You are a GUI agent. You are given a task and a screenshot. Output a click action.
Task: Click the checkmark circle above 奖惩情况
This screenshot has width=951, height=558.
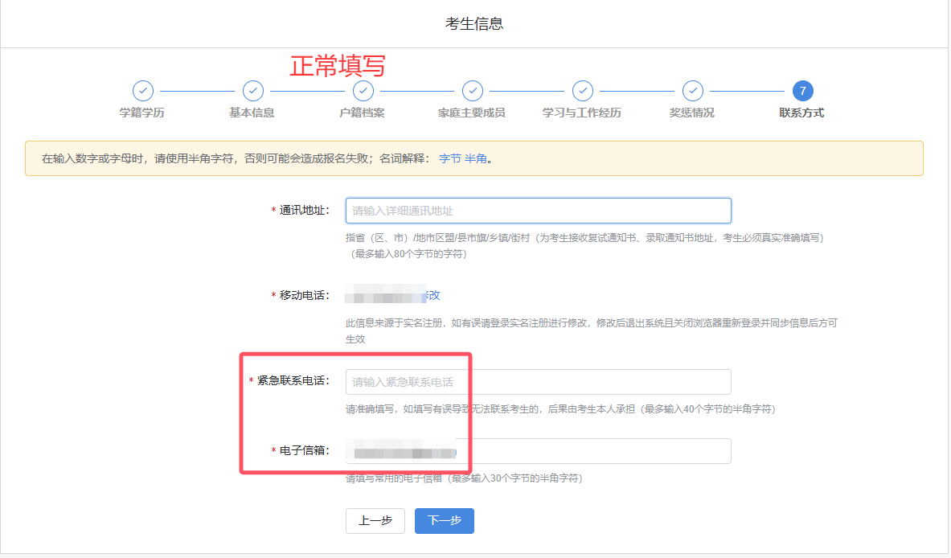[692, 91]
